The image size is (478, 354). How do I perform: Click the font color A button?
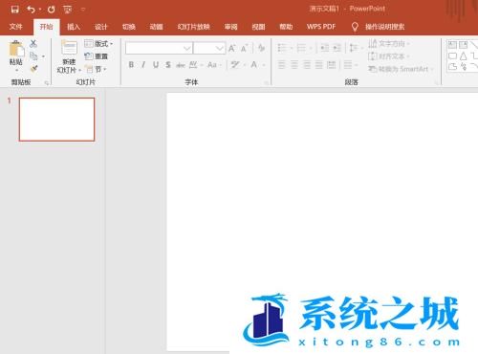click(x=254, y=65)
